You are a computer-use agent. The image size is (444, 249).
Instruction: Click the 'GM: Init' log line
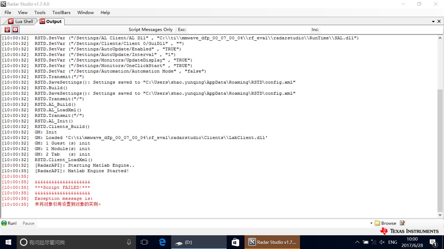coord(45,132)
